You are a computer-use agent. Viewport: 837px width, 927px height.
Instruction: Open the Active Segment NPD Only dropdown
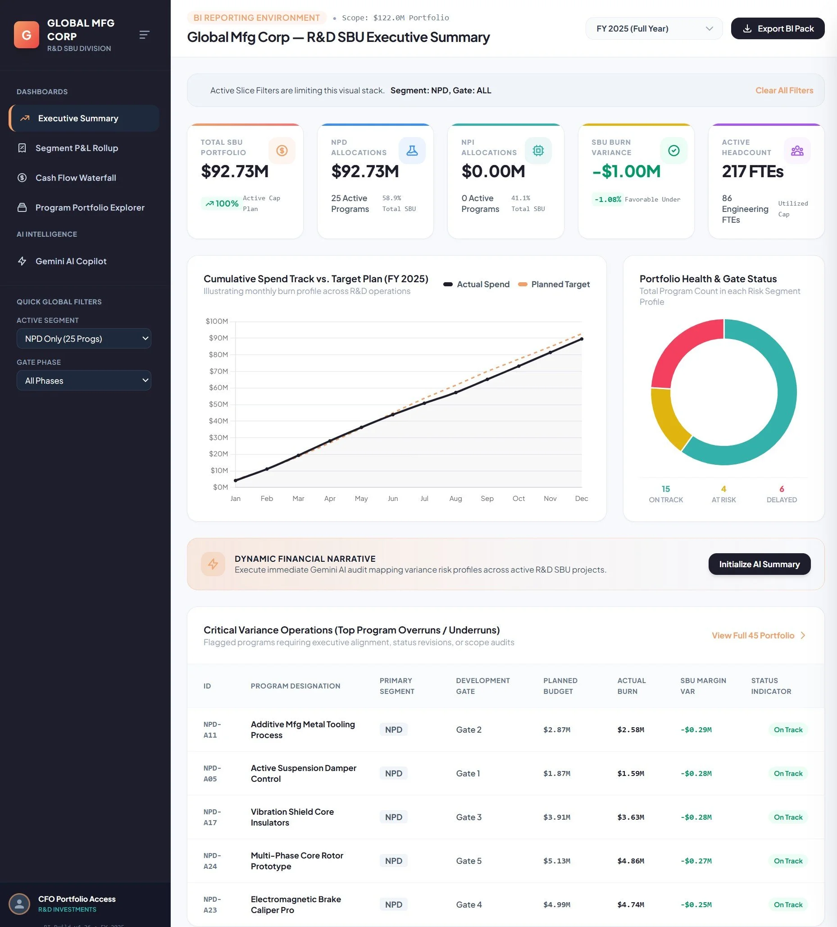click(x=84, y=339)
